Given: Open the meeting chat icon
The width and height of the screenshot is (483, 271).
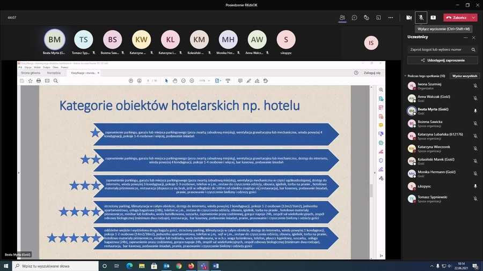Looking at the screenshot, I should 355,17.
